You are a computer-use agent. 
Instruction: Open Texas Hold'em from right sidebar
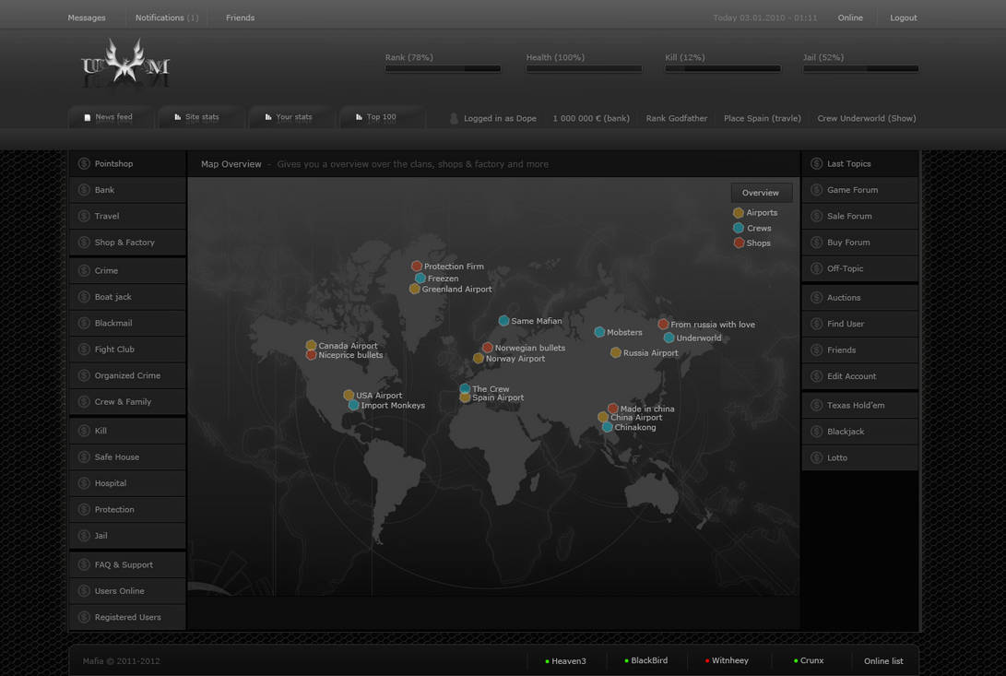point(855,405)
